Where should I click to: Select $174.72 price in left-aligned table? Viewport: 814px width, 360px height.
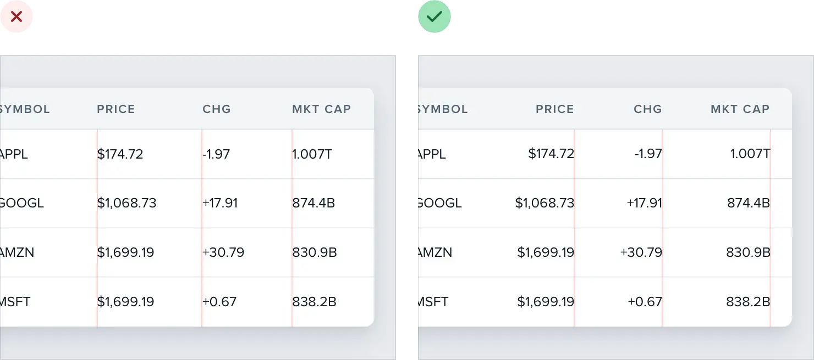(x=120, y=154)
